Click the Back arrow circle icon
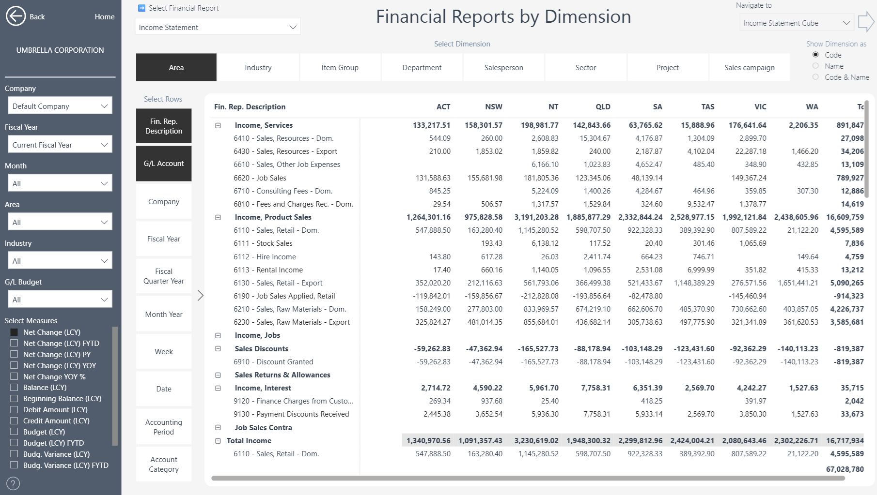877x495 pixels. [x=16, y=16]
